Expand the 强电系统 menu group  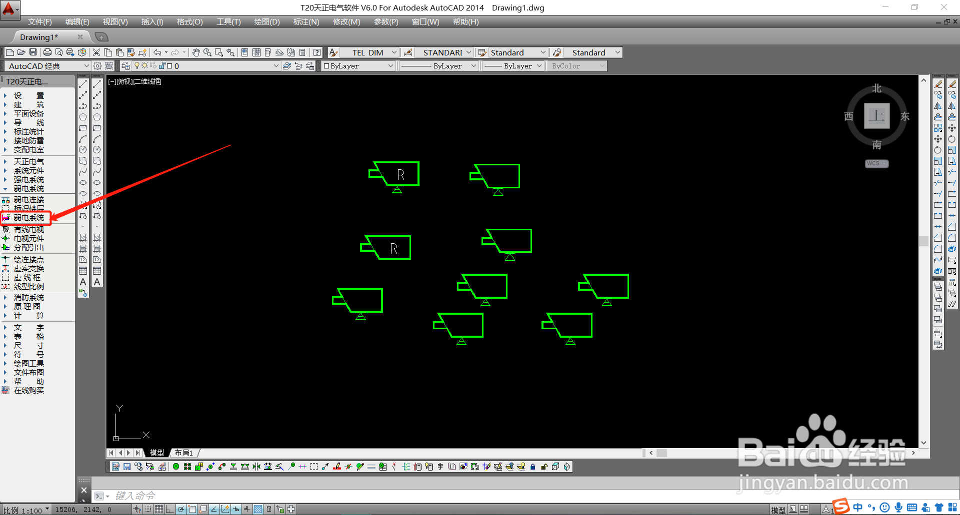(28, 180)
